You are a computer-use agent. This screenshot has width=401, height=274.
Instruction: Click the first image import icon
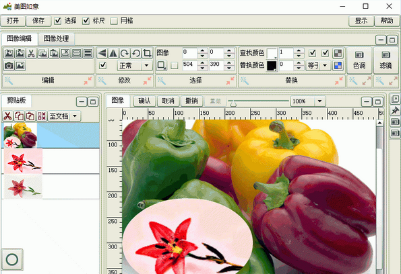click(x=9, y=54)
